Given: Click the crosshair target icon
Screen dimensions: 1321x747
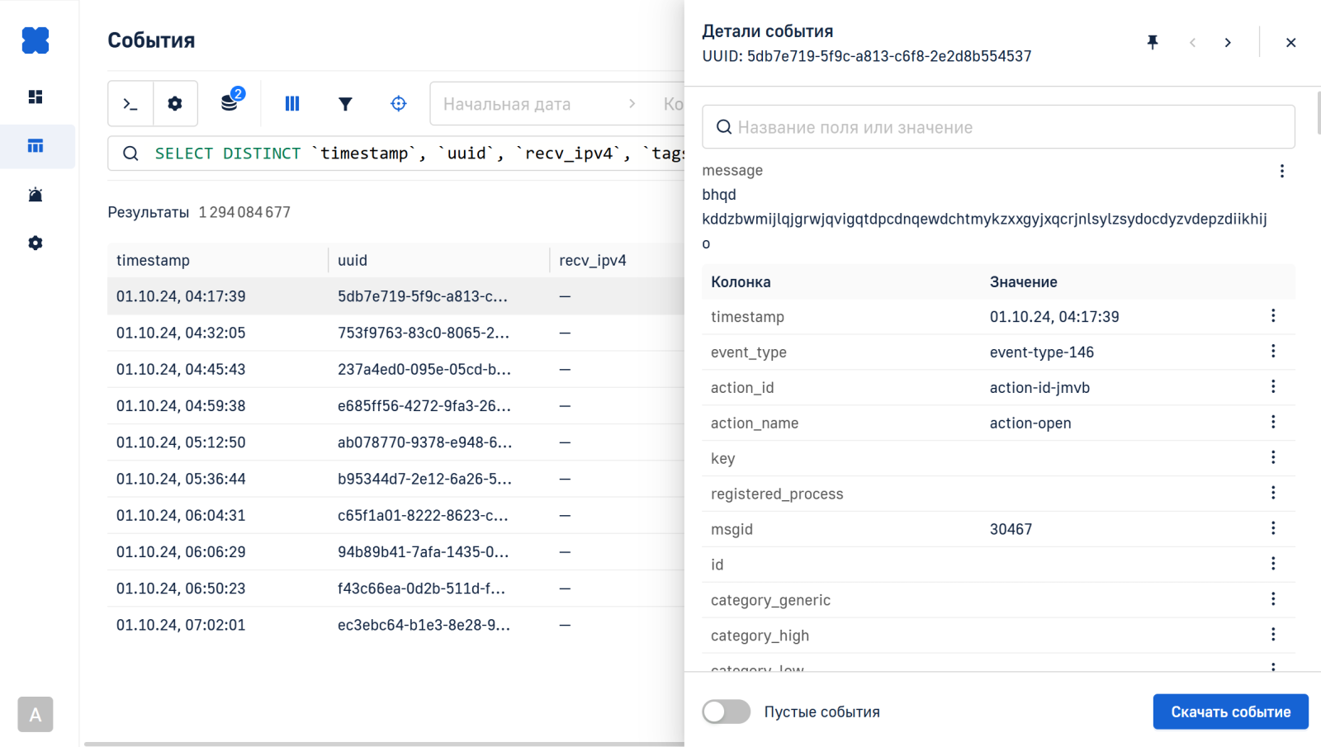Looking at the screenshot, I should pyautogui.click(x=399, y=104).
